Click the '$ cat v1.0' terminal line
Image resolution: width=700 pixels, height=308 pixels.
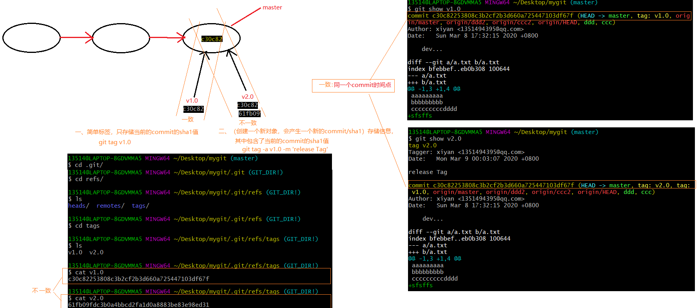(86, 272)
